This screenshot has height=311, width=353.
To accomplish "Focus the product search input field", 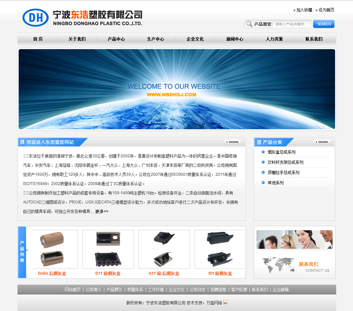I will pyautogui.click(x=292, y=24).
